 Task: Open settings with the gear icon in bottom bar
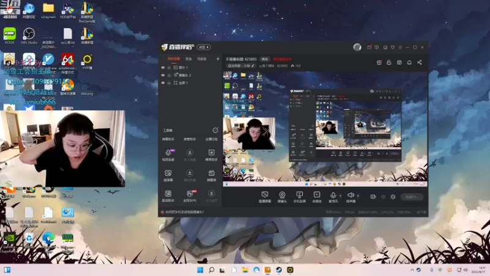pos(393,197)
